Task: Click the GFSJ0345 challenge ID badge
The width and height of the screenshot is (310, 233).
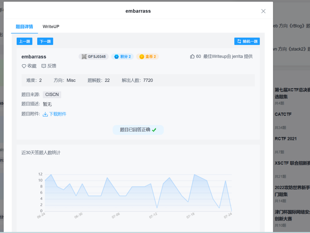Action: [x=94, y=56]
